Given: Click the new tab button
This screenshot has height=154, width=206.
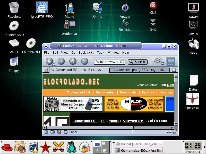Looking at the screenshot, I should click(x=46, y=70).
